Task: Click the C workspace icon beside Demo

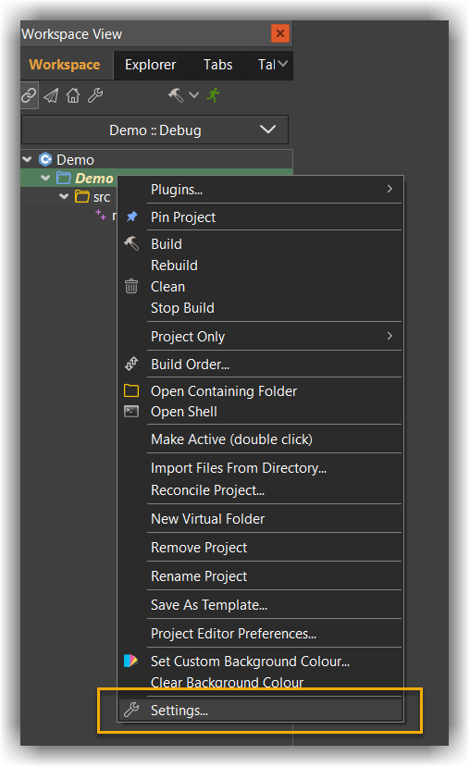Action: click(45, 159)
